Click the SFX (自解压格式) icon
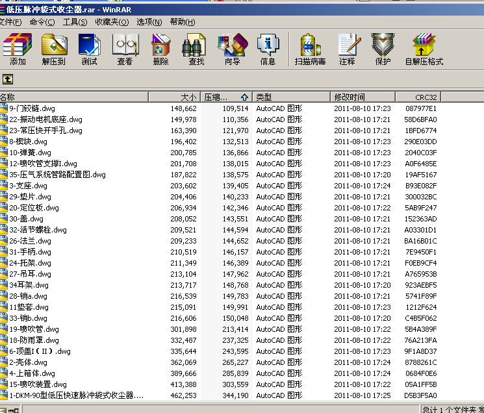 424,49
